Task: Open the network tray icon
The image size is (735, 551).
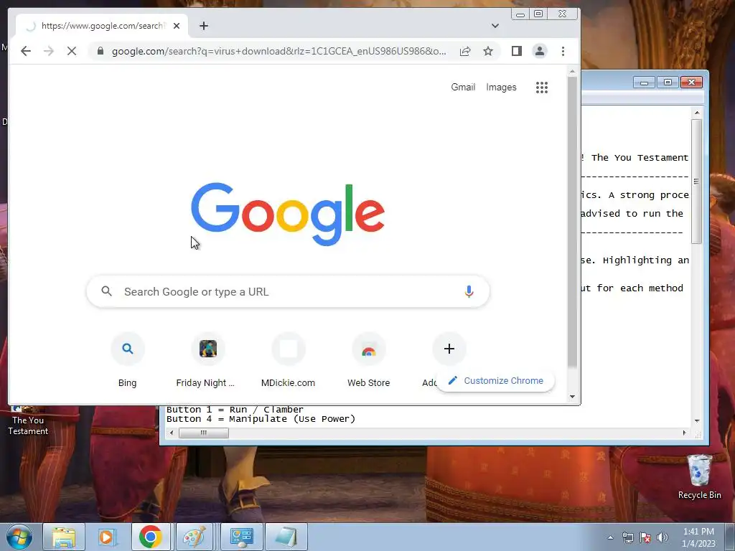Action: pyautogui.click(x=627, y=537)
